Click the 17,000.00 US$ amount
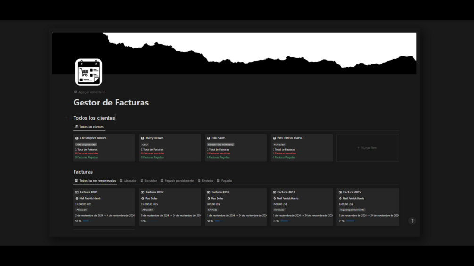This screenshot has width=474, height=266. 83,204
